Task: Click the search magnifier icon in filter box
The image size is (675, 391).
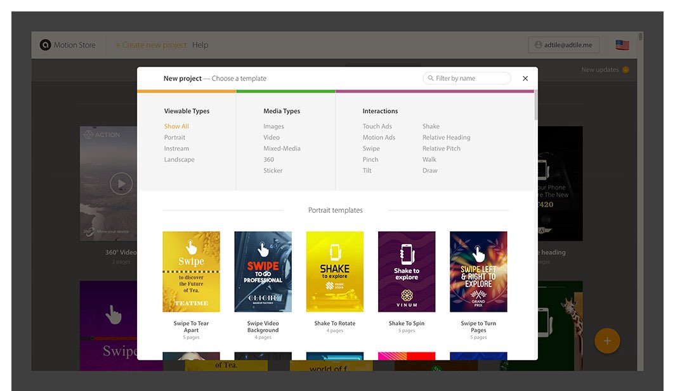Action: point(431,78)
